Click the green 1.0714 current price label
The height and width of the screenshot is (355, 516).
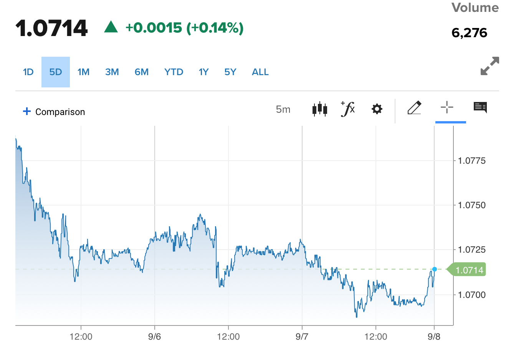469,270
